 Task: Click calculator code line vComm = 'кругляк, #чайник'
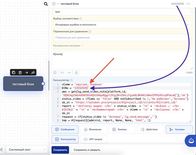pos(82,84)
